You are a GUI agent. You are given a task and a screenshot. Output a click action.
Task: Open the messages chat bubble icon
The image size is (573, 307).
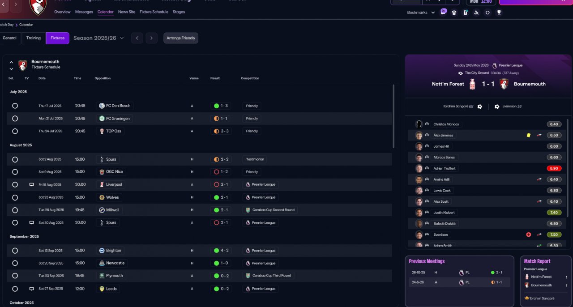tap(443, 12)
